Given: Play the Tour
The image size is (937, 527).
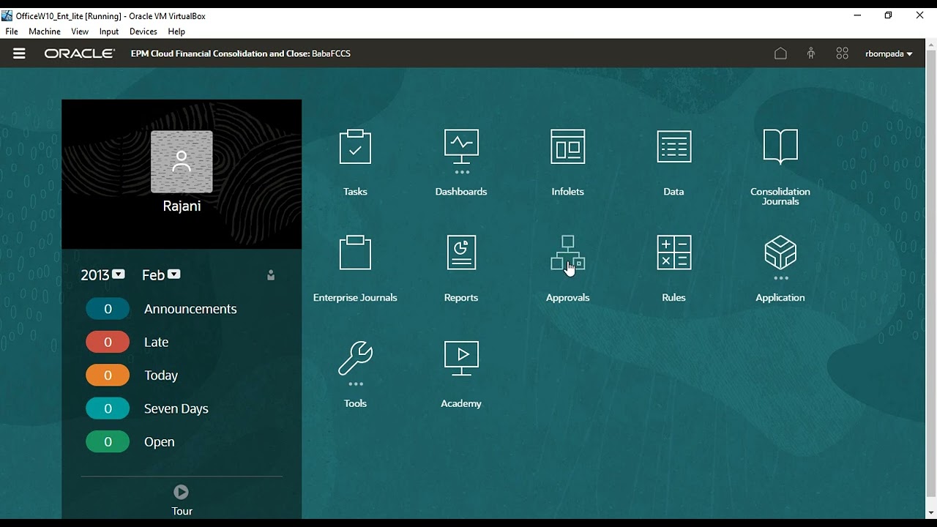Looking at the screenshot, I should coord(182,492).
